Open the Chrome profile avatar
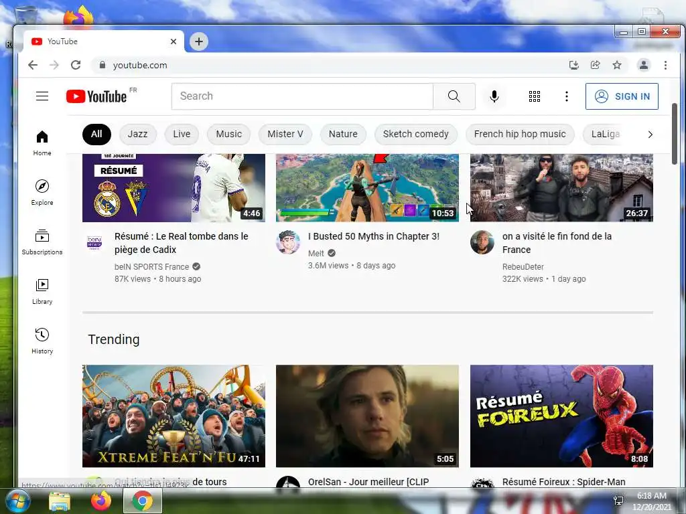 644,65
